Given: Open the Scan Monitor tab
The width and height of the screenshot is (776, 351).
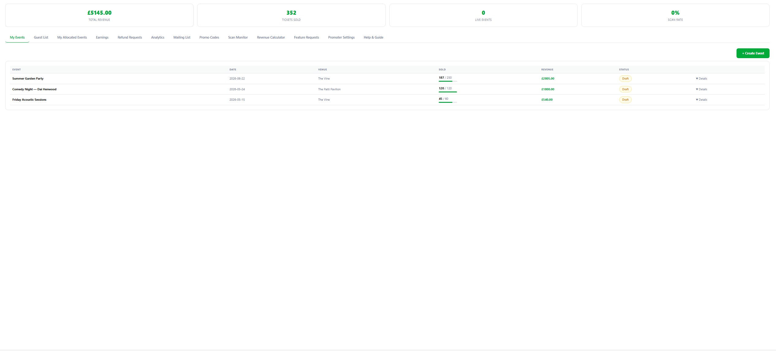Looking at the screenshot, I should (x=238, y=37).
